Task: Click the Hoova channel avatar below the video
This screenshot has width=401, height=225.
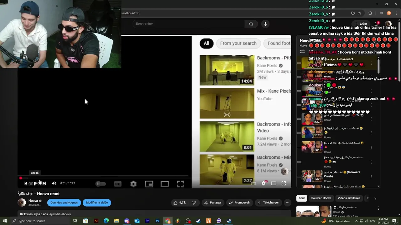Action: pyautogui.click(x=22, y=203)
